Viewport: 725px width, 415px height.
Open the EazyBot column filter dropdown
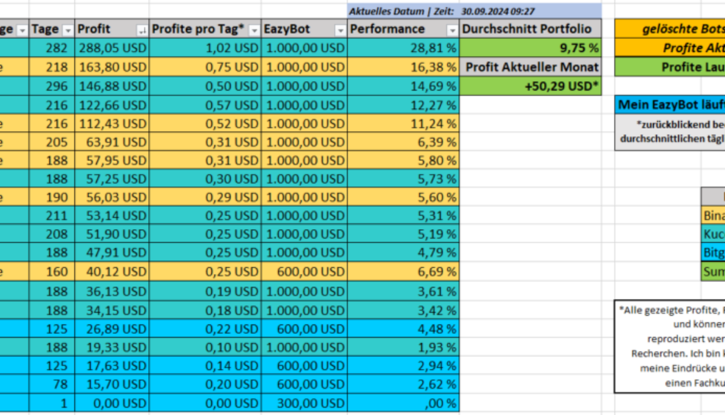[340, 31]
